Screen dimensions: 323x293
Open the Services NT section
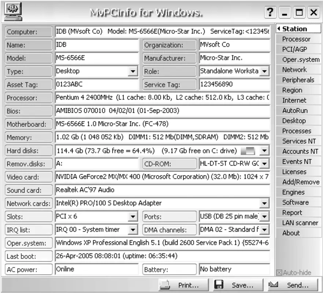(298, 141)
